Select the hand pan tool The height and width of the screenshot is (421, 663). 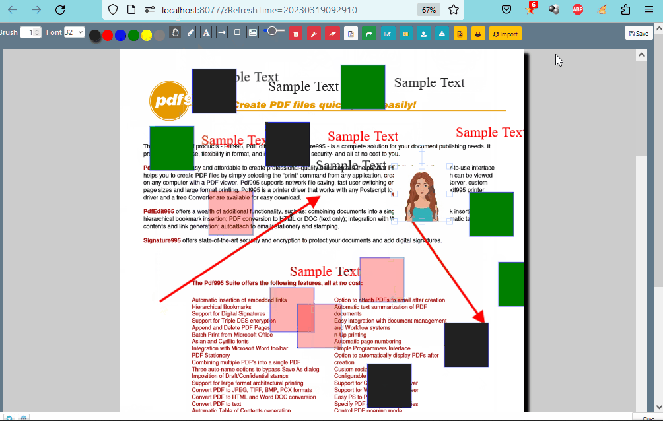[x=175, y=32]
